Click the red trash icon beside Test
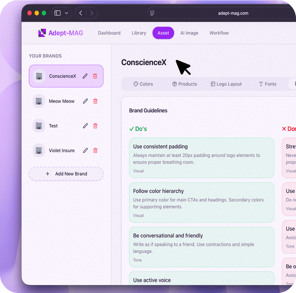This screenshot has height=293, width=296. pyautogui.click(x=95, y=126)
